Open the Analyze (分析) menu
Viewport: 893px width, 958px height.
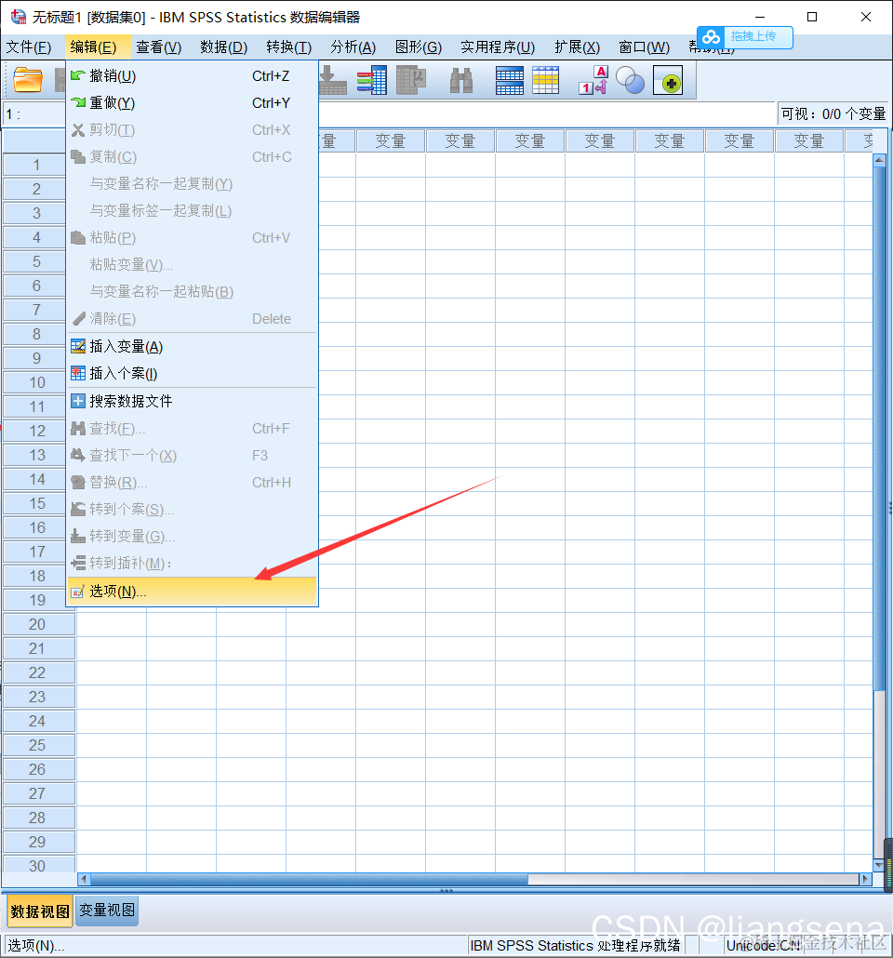point(353,47)
